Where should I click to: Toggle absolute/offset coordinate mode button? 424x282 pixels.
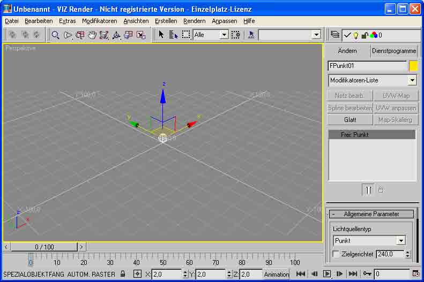pyautogui.click(x=138, y=274)
